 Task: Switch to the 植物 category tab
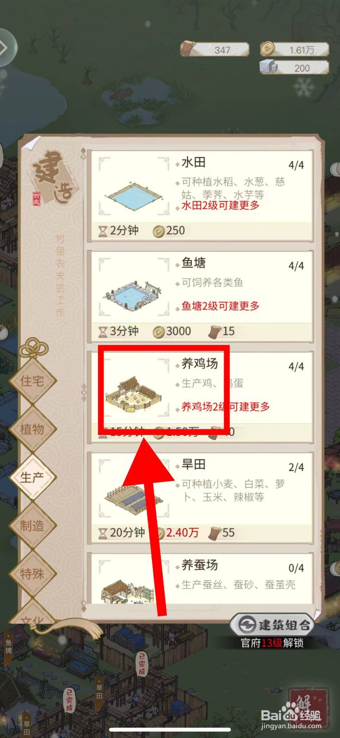click(32, 429)
